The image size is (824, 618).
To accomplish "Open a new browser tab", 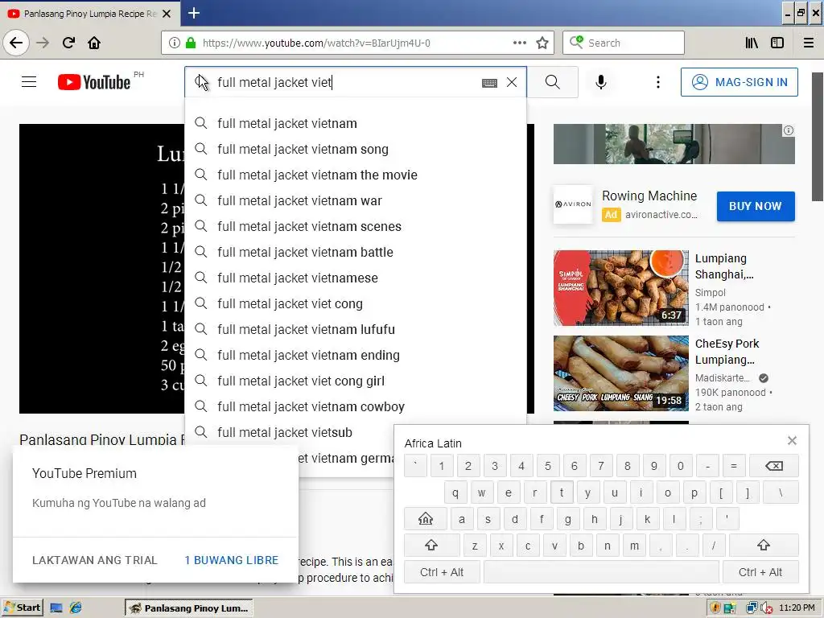I will [x=193, y=13].
